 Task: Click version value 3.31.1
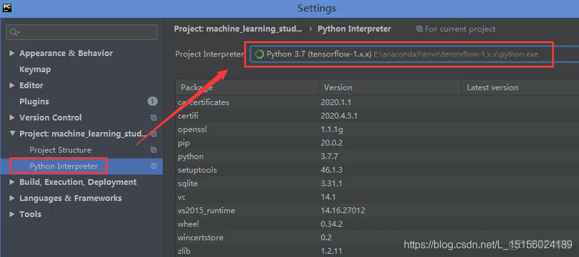pyautogui.click(x=332, y=184)
